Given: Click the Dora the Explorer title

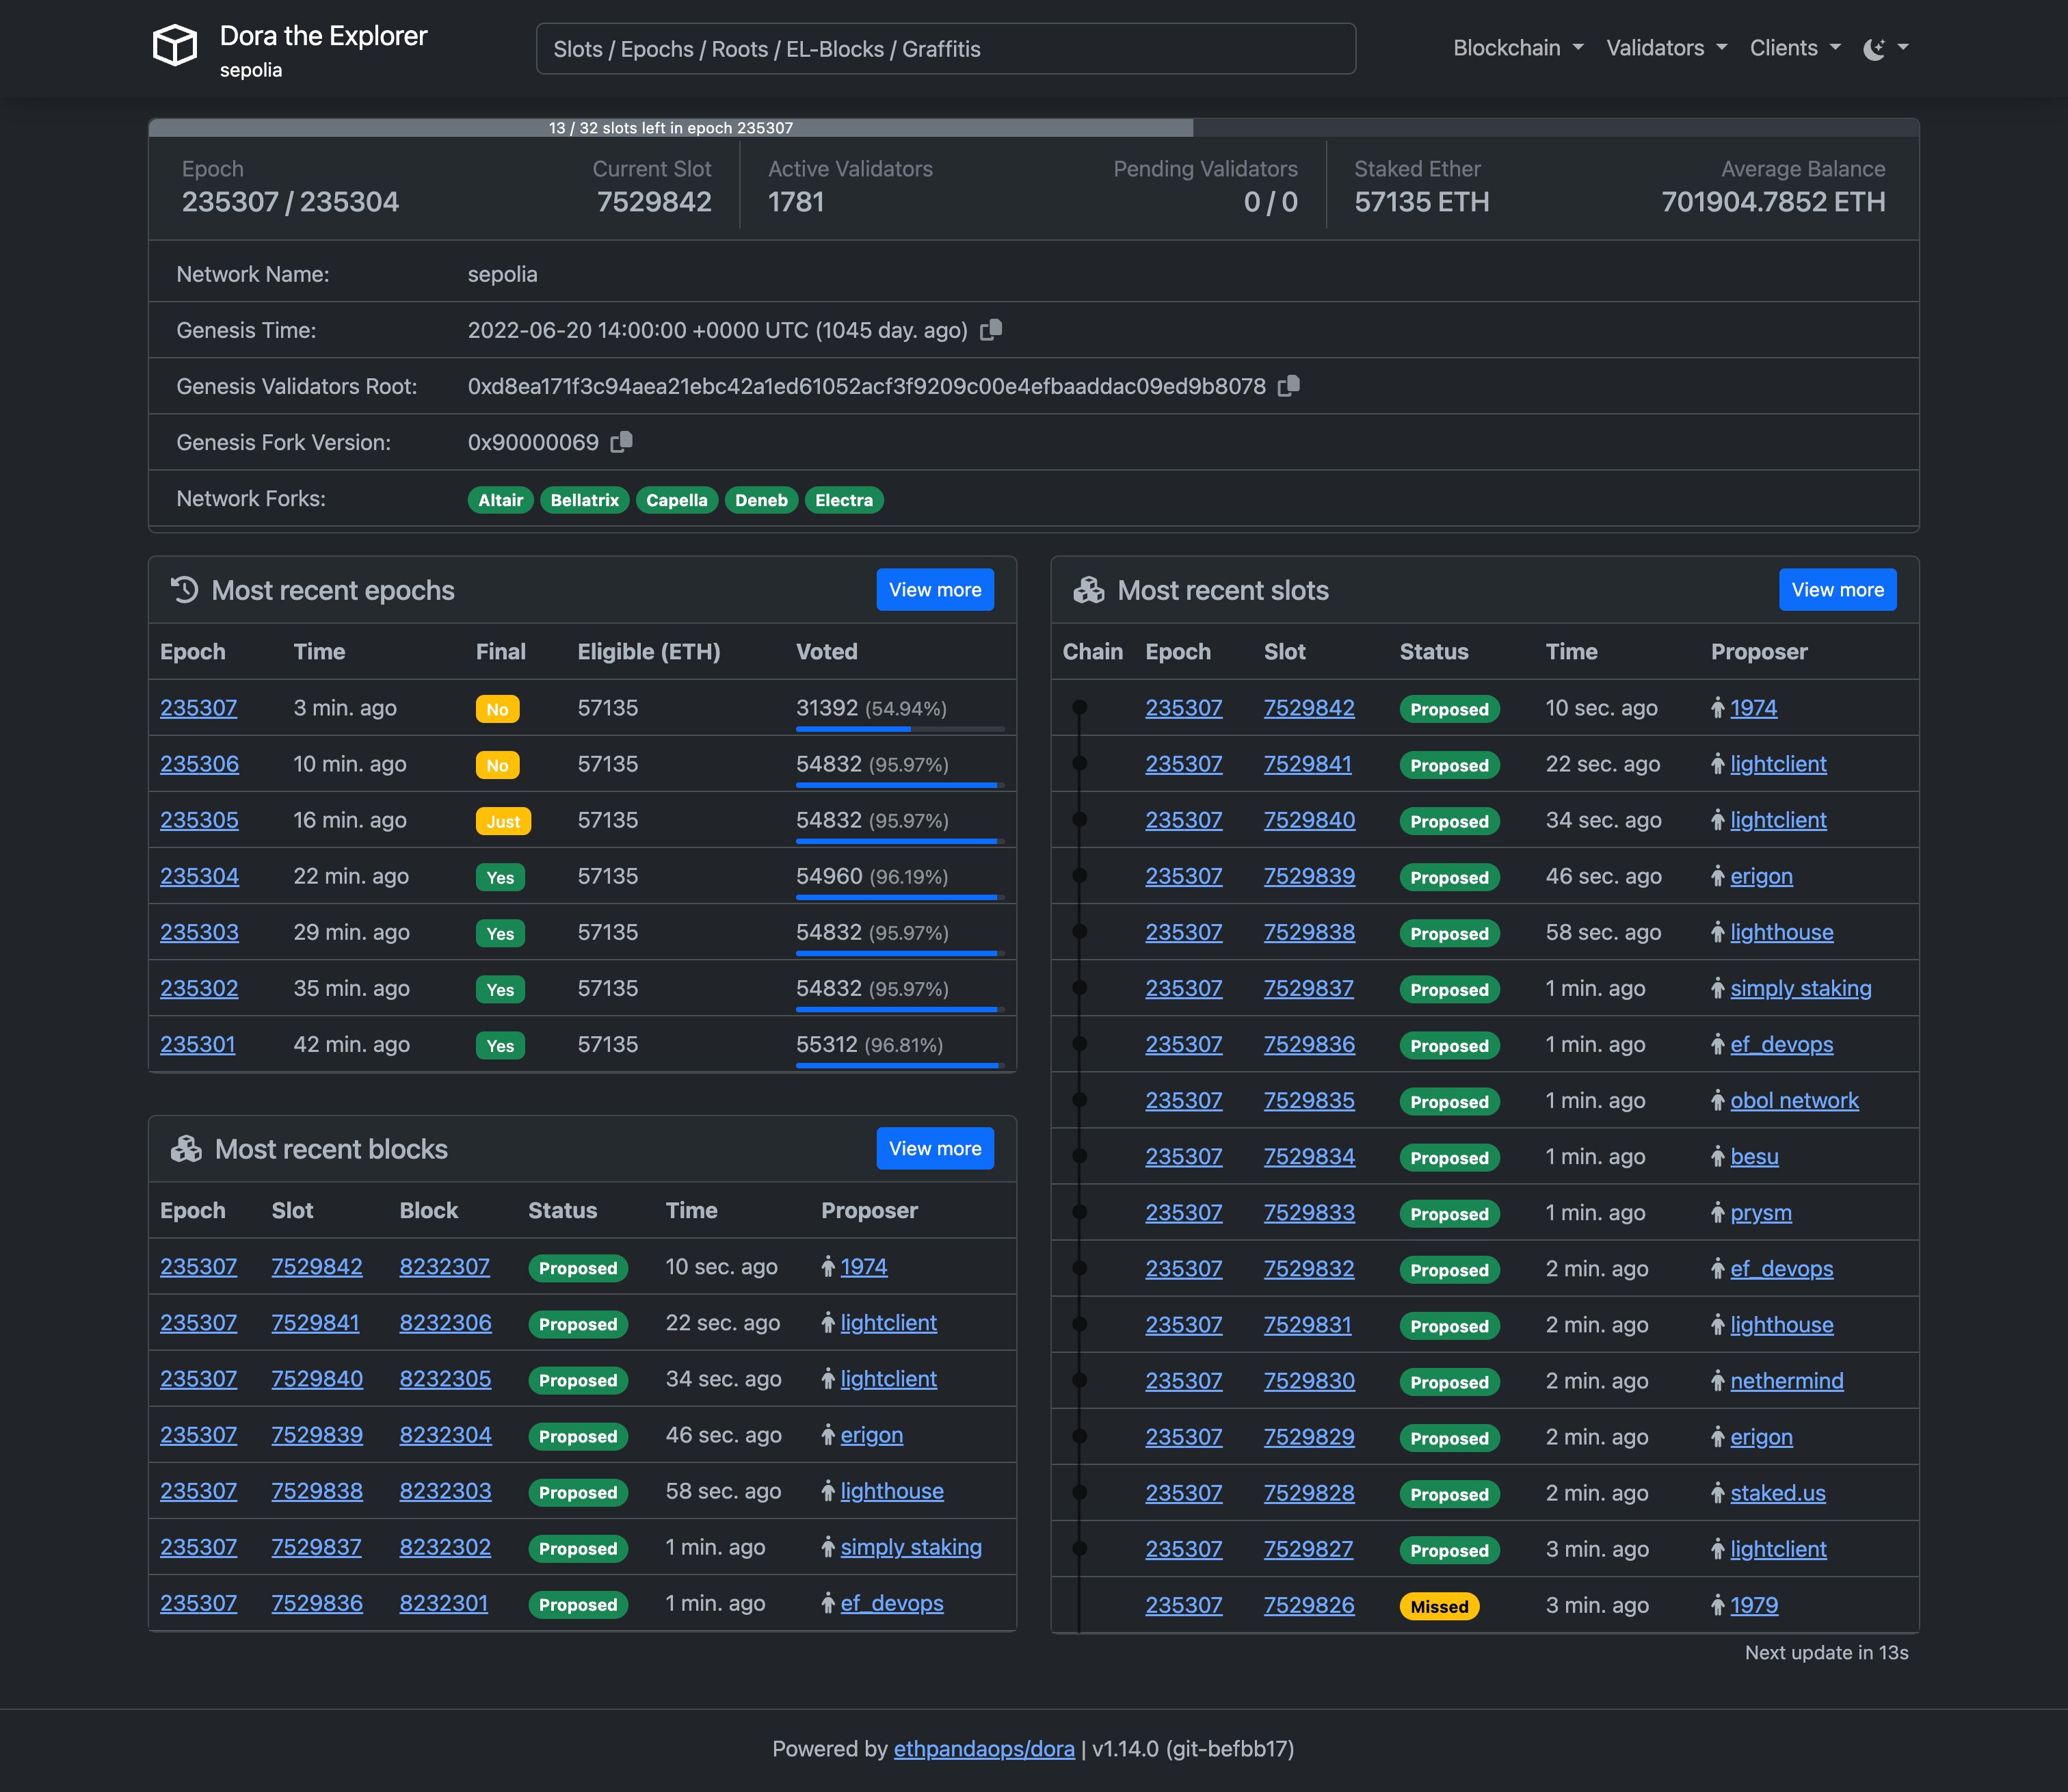Looking at the screenshot, I should (x=323, y=36).
